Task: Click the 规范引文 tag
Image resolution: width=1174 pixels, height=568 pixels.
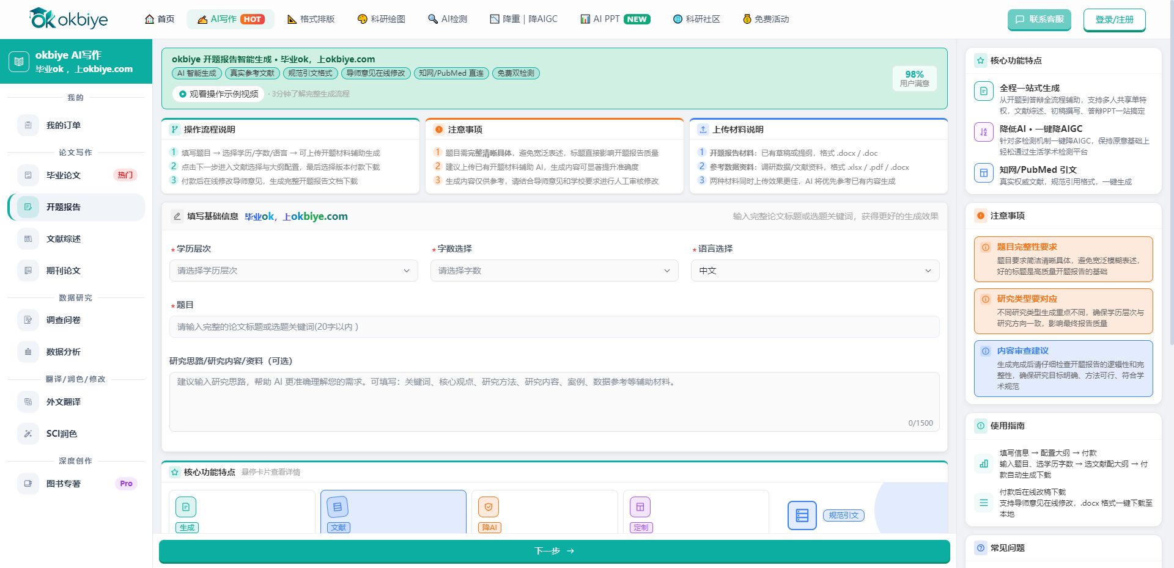Action: point(844,515)
